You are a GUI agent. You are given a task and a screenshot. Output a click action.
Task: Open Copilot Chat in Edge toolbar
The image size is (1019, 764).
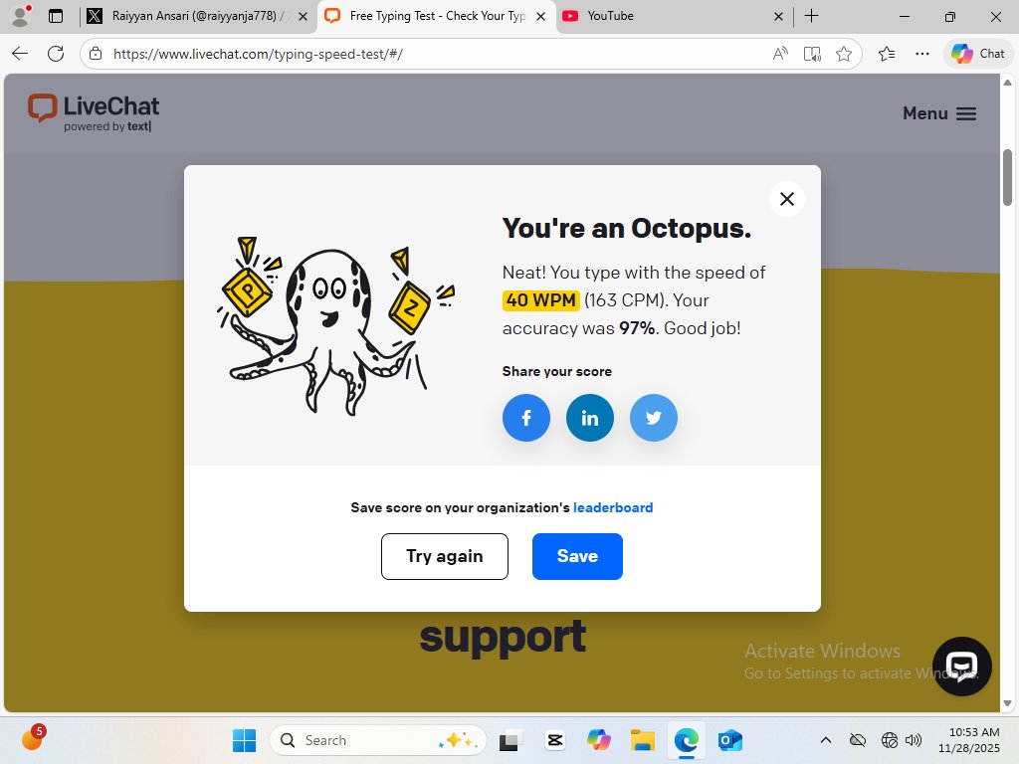tap(976, 54)
